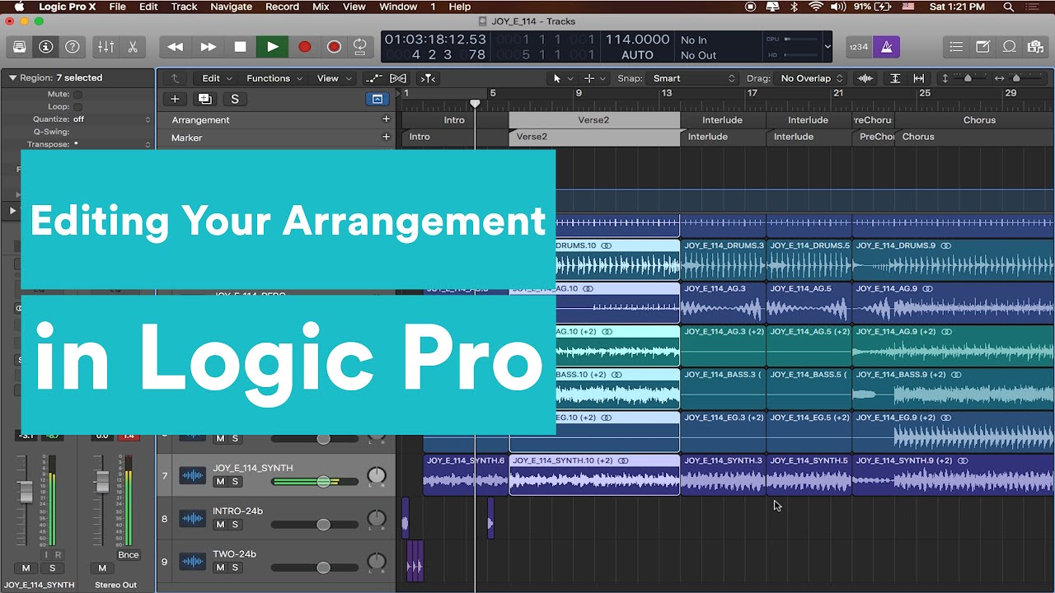Mute the Stereo Out channel strip
Screen dimensions: 1055x593
point(102,568)
